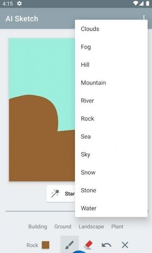
Task: Undo the last stroke
Action: click(x=106, y=245)
